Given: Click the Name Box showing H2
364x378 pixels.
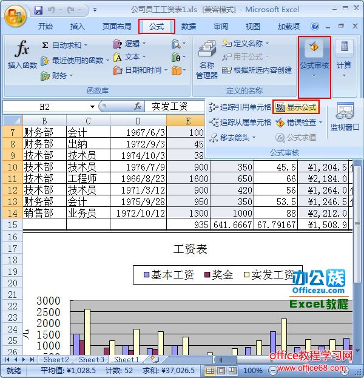Looking at the screenshot, I should (x=45, y=107).
